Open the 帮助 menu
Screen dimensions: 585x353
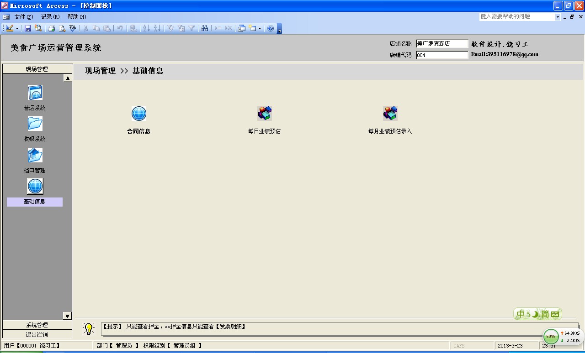[77, 17]
